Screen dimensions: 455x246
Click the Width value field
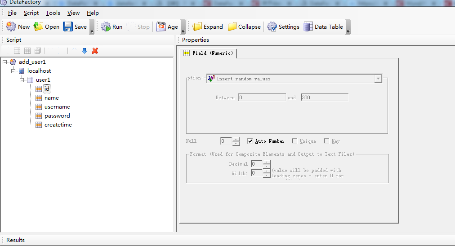pyautogui.click(x=257, y=173)
